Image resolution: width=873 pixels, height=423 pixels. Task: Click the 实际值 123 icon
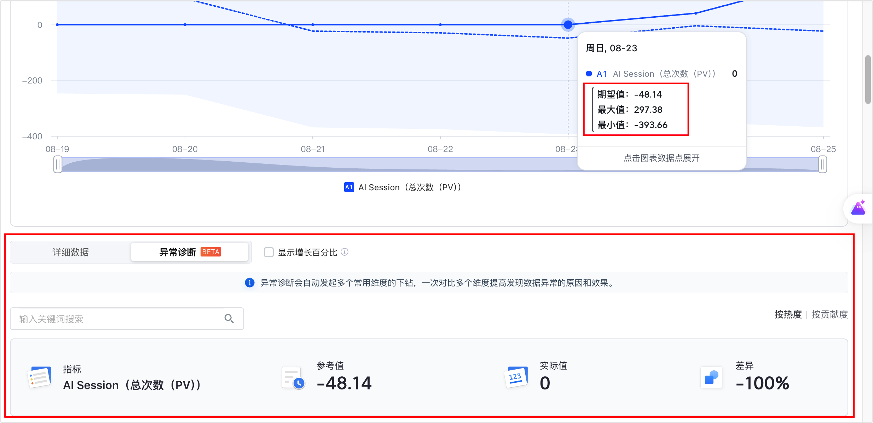pyautogui.click(x=516, y=377)
